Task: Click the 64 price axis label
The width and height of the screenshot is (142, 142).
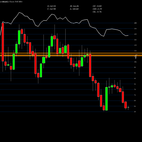Action: tap(135, 106)
